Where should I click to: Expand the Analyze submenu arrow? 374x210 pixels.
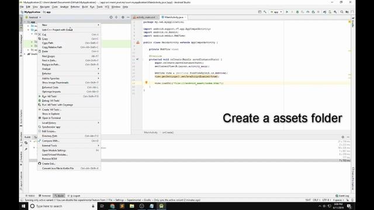98,69
